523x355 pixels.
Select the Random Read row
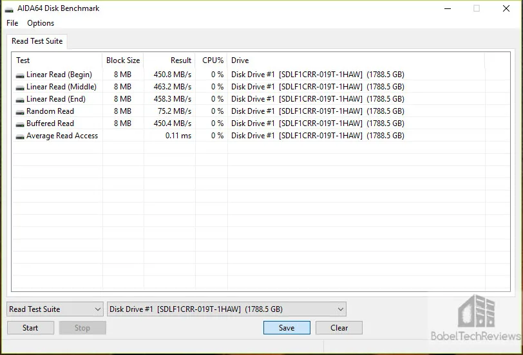pos(261,111)
